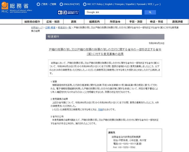This screenshot has height=152, width=189.
Task: Open the 総務省の紹介 menu
Action: click(32, 22)
